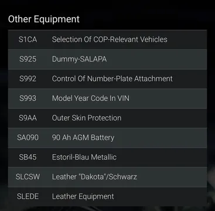The height and width of the screenshot is (211, 215).
Task: Select the S9AA code cell
Action: [28, 118]
